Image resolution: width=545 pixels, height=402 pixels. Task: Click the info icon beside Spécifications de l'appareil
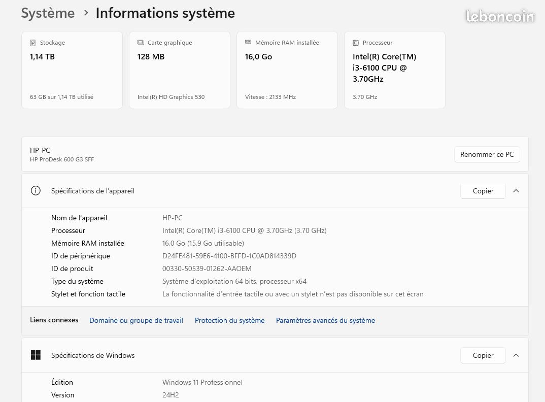[36, 190]
